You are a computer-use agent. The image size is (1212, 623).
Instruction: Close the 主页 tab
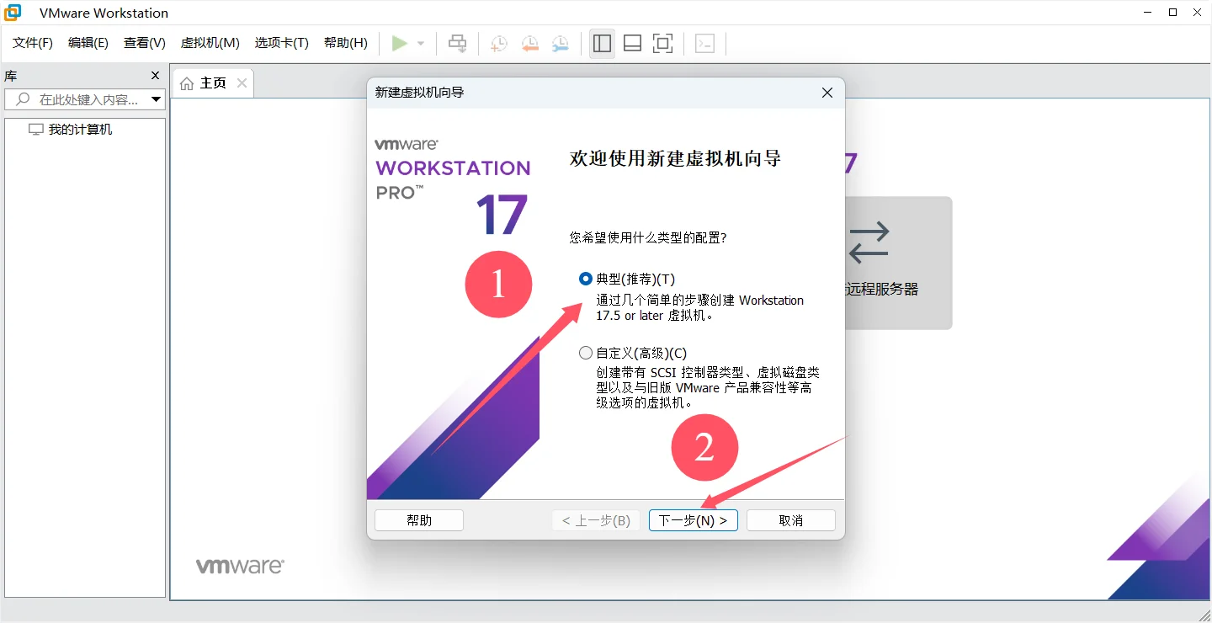pyautogui.click(x=242, y=83)
